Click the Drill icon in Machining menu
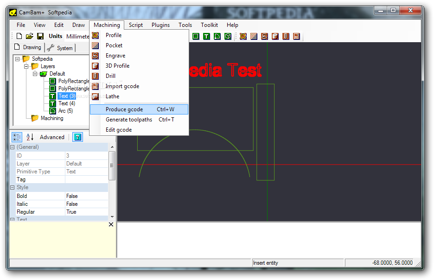Viewport: 434px width, 280px height. pyautogui.click(x=95, y=76)
